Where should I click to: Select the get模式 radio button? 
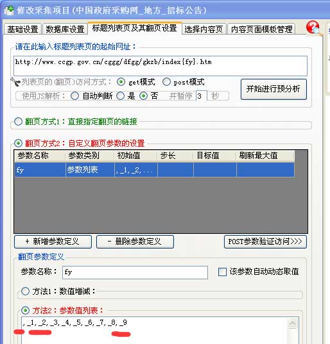point(121,82)
